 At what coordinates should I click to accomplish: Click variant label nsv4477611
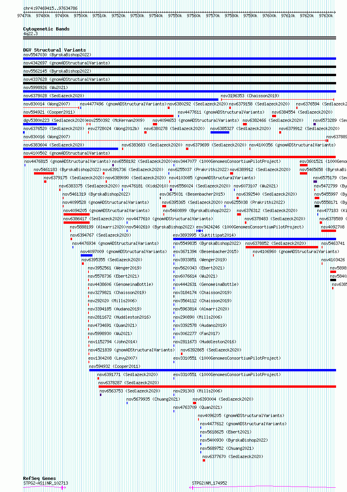221,112
